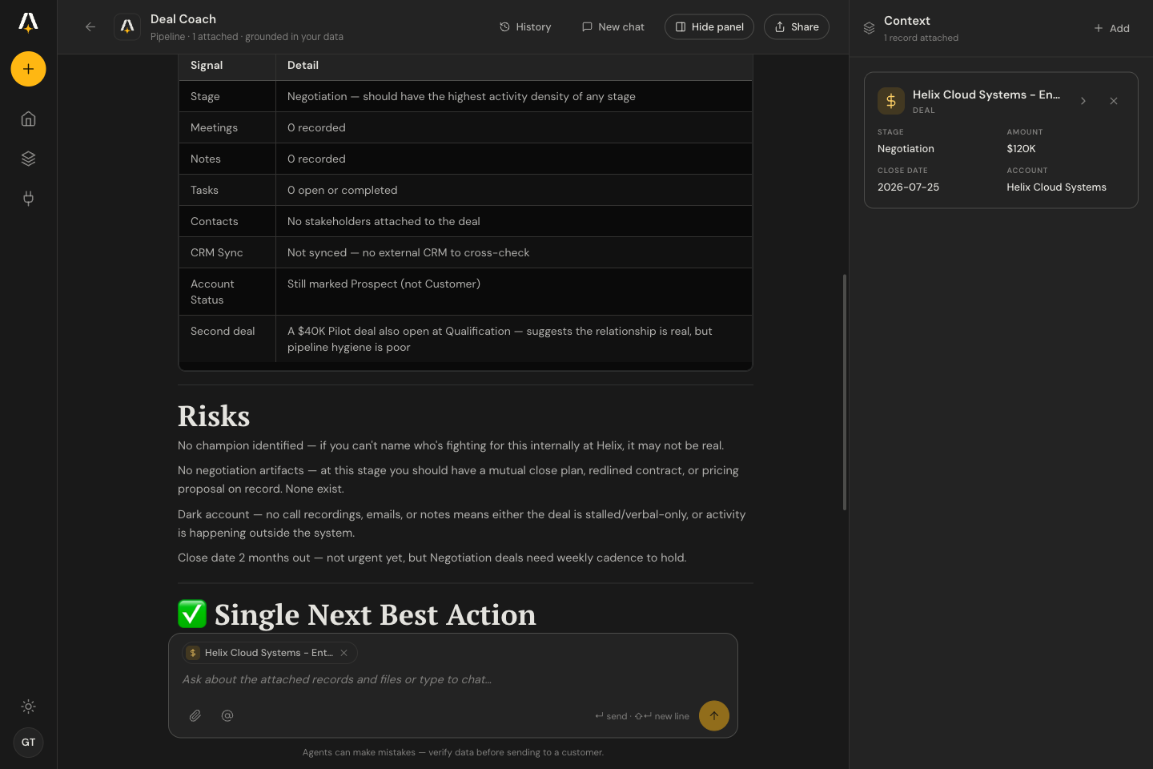Click the @ mention icon

tap(227, 716)
